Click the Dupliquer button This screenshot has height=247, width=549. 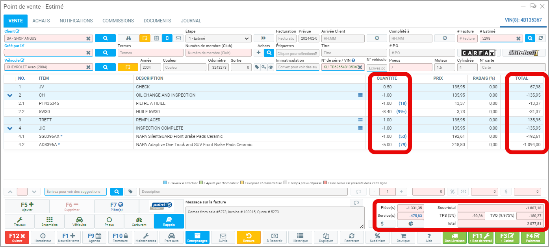click(326, 238)
